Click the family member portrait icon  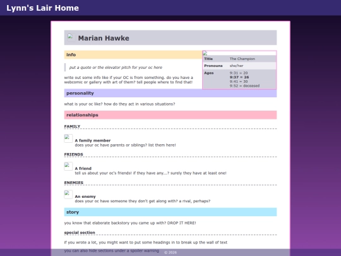pyautogui.click(x=68, y=138)
